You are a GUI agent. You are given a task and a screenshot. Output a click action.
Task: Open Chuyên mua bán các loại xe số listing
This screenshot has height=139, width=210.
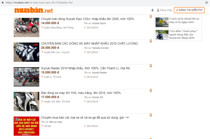coord(85,118)
